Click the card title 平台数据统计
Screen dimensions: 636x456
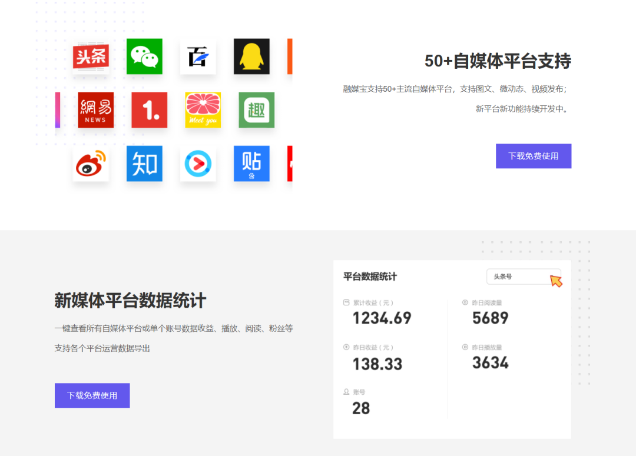[370, 277]
